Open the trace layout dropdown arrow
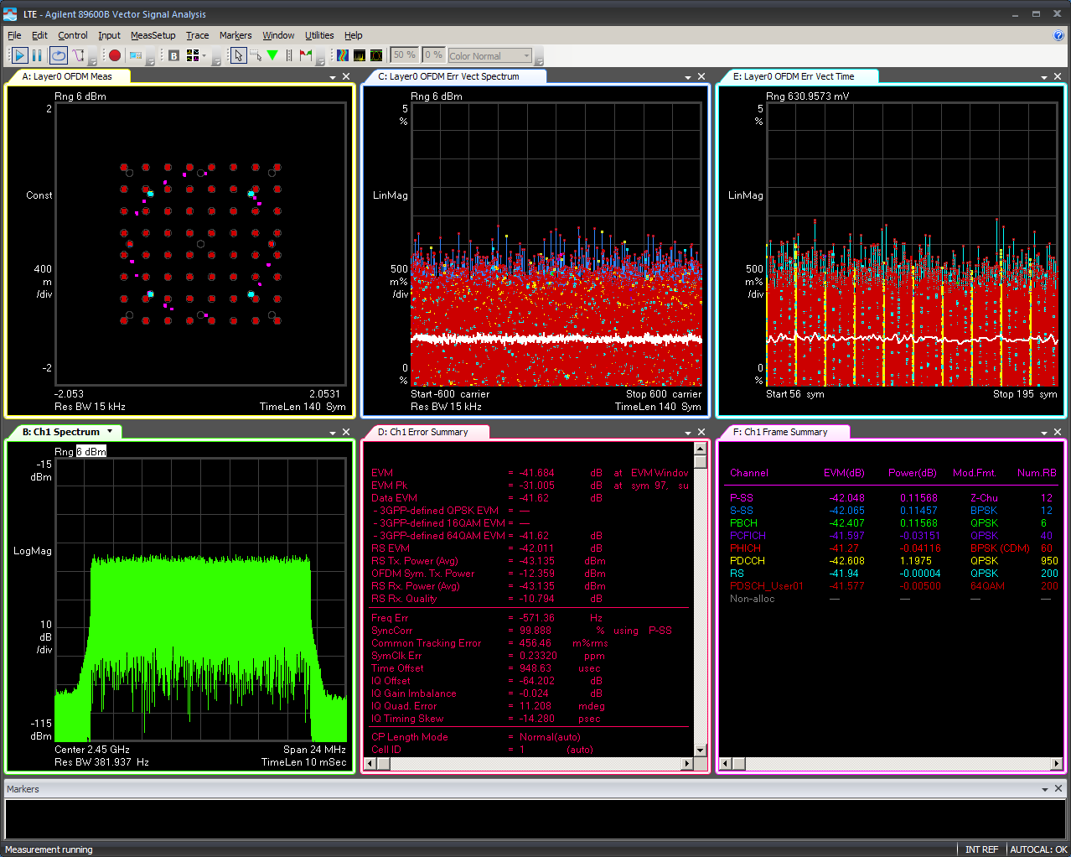This screenshot has height=857, width=1071. tap(204, 55)
